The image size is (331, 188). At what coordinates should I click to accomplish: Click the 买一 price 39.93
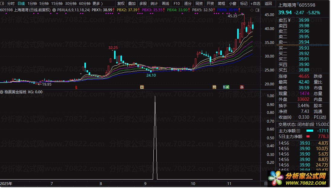[x=304, y=48]
